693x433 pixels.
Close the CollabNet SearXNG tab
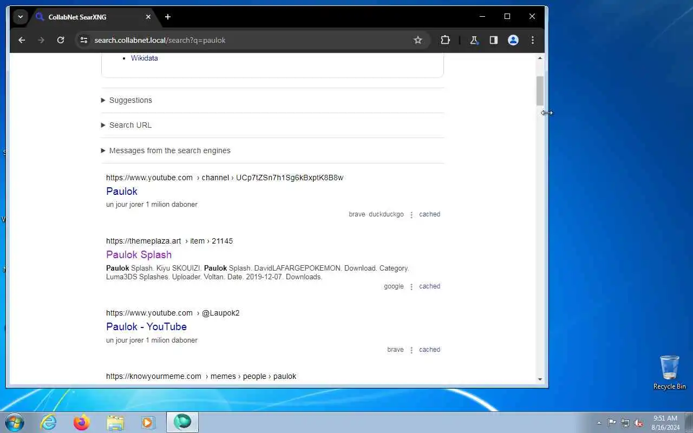(148, 17)
